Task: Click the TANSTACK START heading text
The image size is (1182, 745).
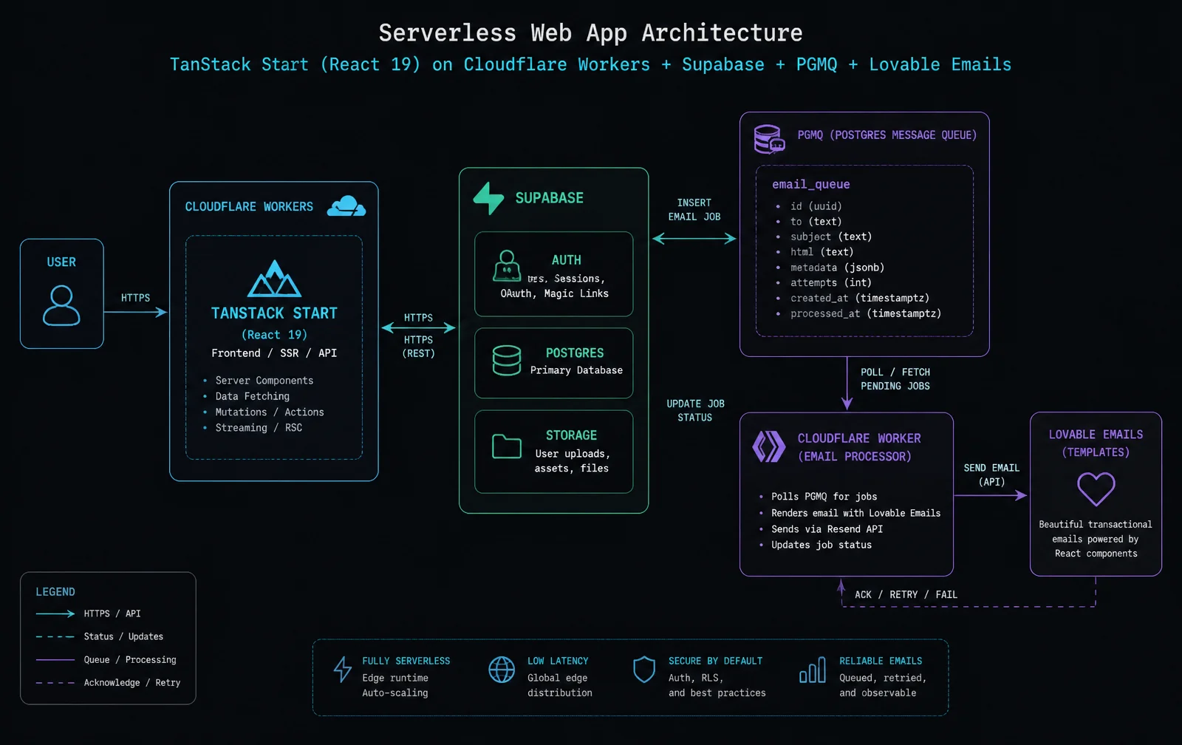Action: tap(274, 313)
